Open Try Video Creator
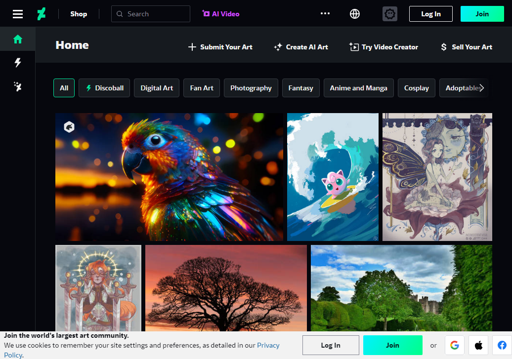512x359 pixels. [384, 47]
